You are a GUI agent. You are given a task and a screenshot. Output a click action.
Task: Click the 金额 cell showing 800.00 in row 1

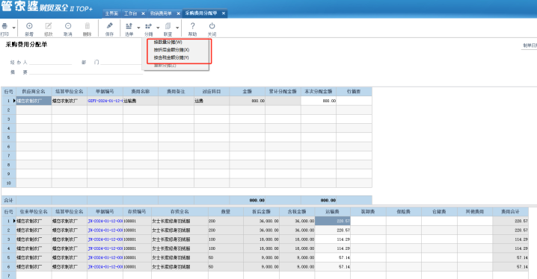tap(247, 101)
